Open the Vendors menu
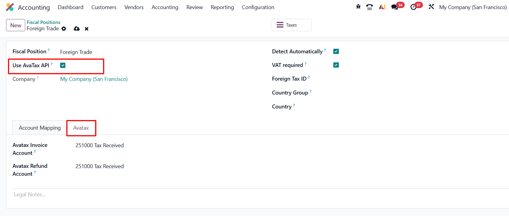This screenshot has width=509, height=216. [134, 7]
